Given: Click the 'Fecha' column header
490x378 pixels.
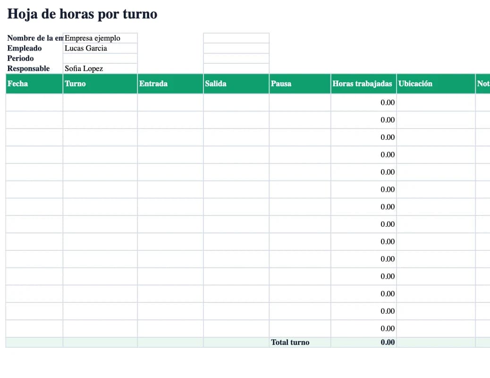Looking at the screenshot, I should (34, 84).
